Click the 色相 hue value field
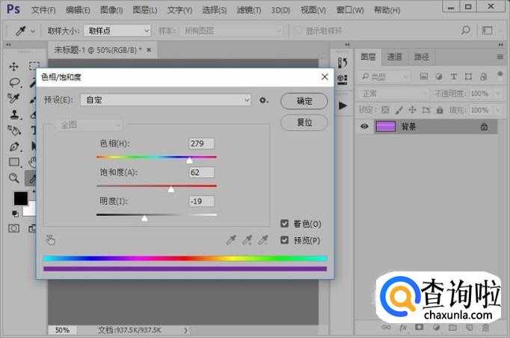Image resolution: width=510 pixels, height=338 pixels. pos(202,144)
